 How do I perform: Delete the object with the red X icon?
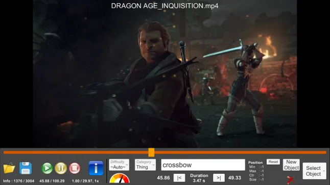tap(291, 180)
